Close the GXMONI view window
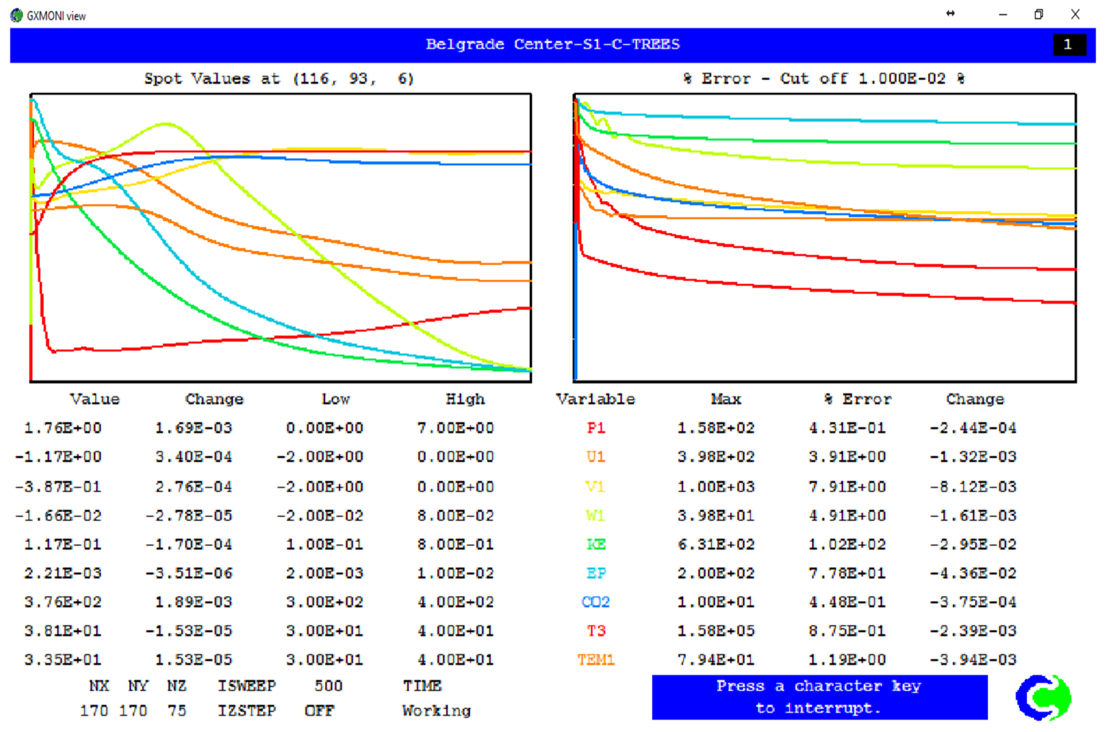 (1075, 14)
